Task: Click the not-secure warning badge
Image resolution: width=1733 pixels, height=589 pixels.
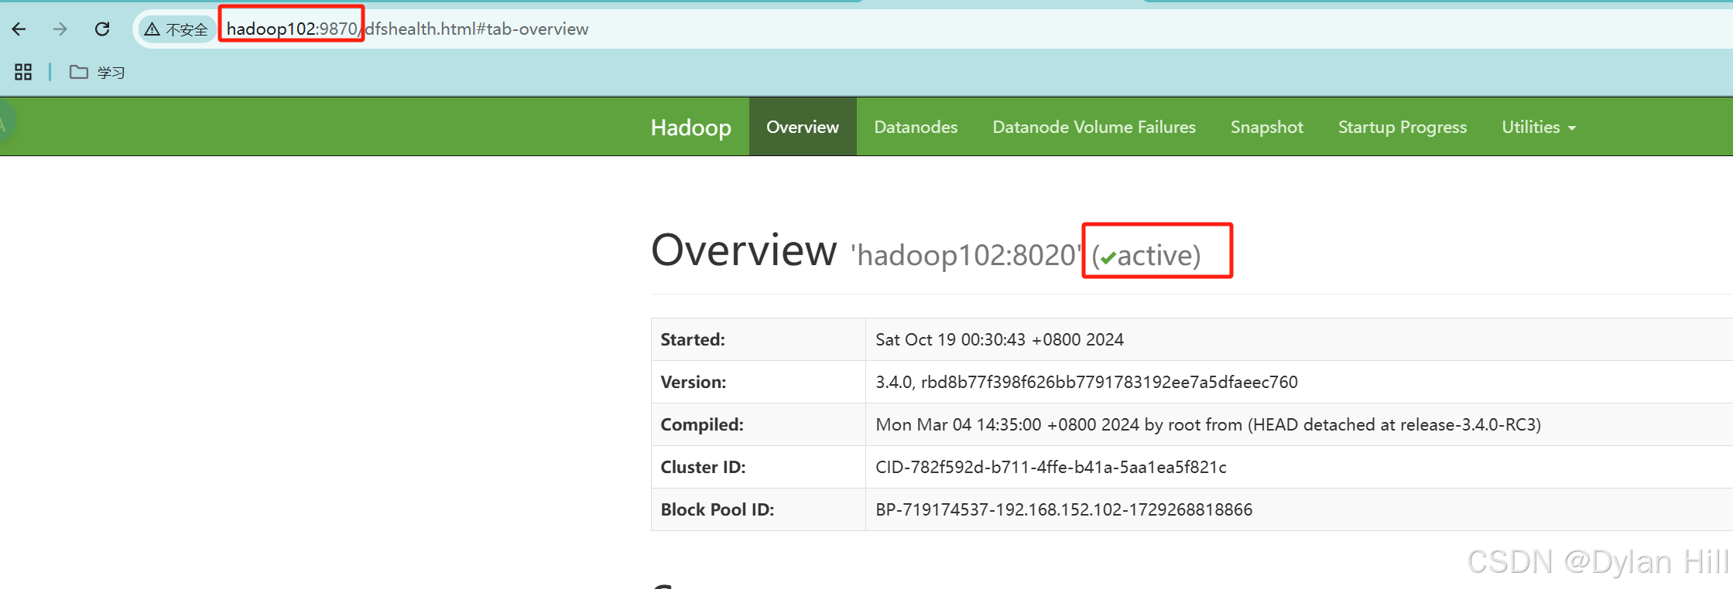Action: (176, 29)
